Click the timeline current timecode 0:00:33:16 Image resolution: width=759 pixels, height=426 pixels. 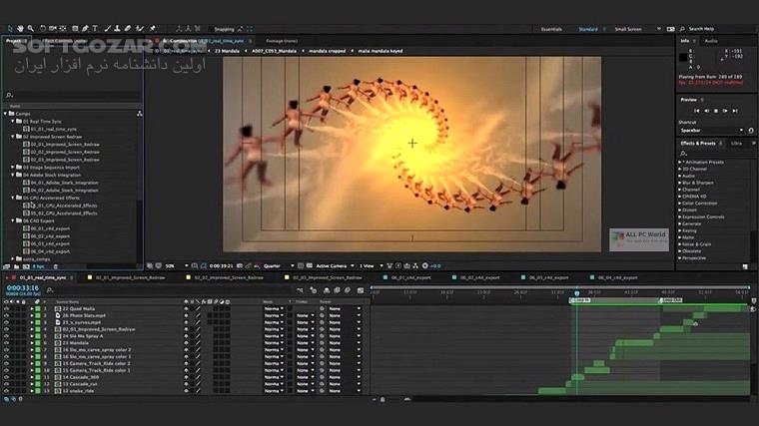pos(22,288)
